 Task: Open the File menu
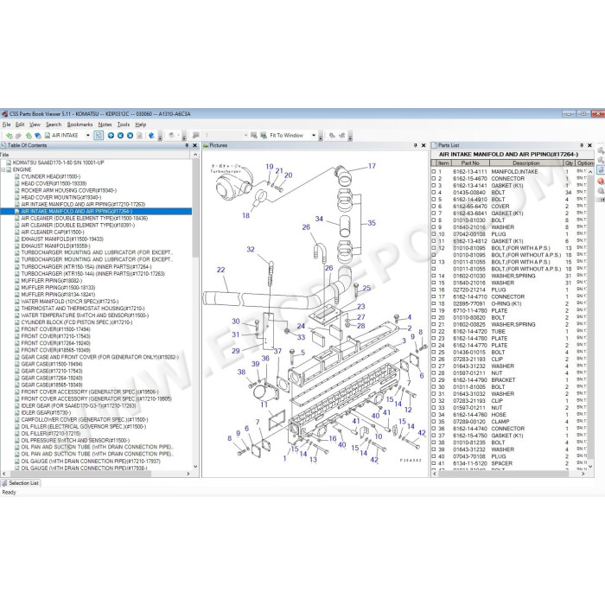[7, 124]
